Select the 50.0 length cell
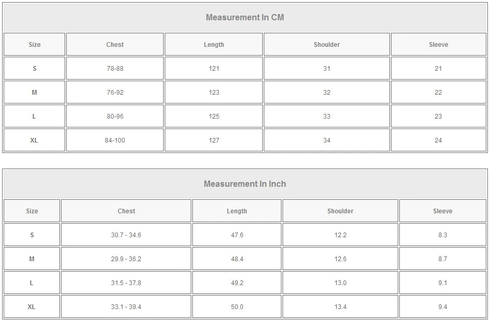This screenshot has height=321, width=490. pyautogui.click(x=237, y=307)
